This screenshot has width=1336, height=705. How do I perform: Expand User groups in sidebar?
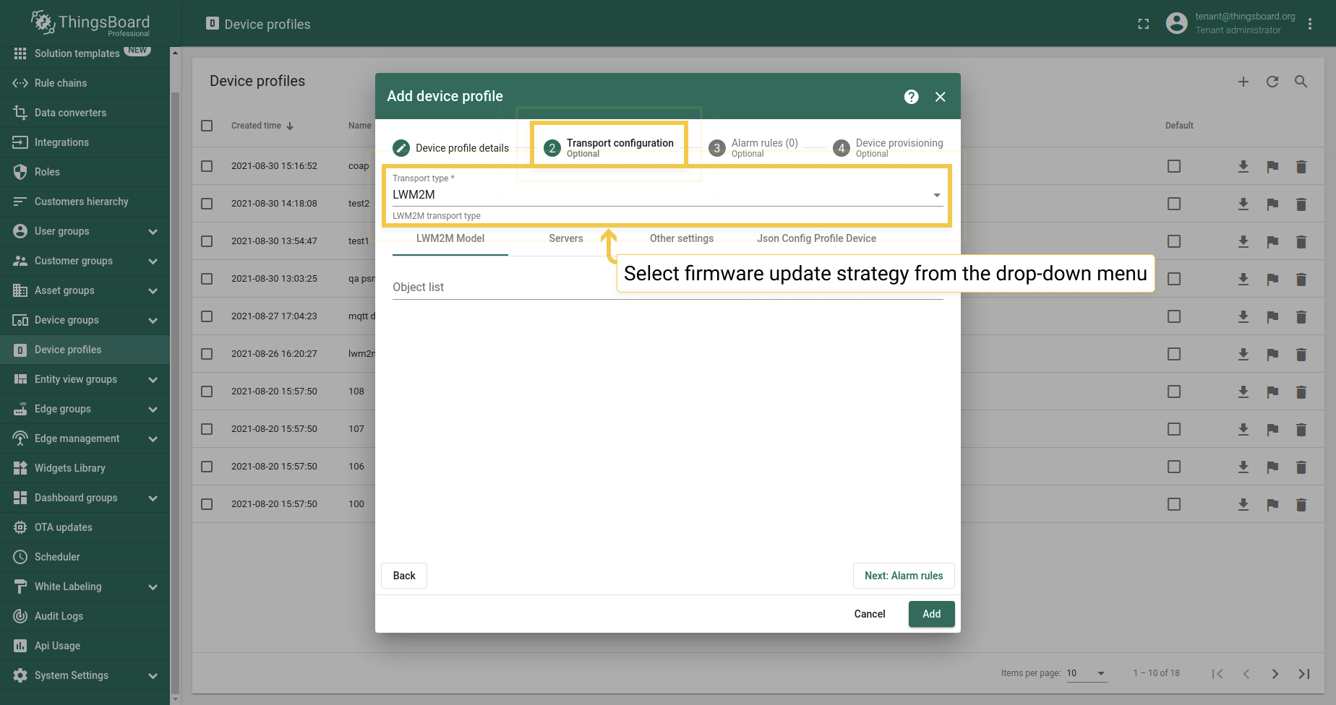[x=153, y=231]
